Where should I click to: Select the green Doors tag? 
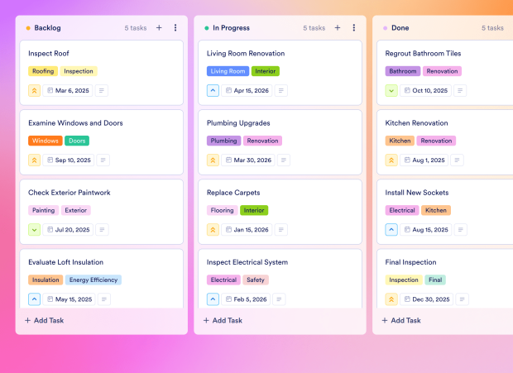[x=77, y=141]
